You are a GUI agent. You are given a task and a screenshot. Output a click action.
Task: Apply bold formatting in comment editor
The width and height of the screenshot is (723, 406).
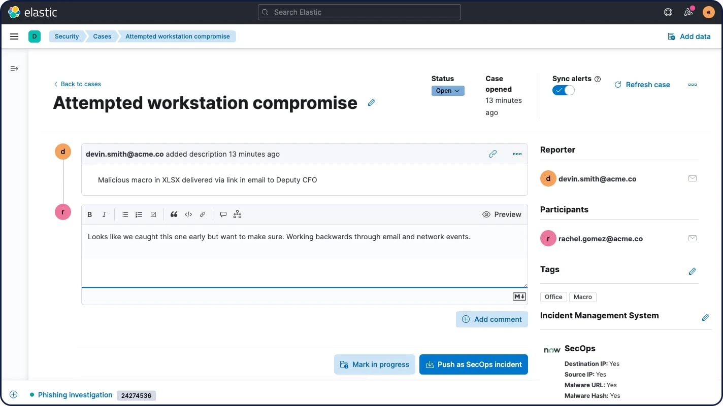coord(90,214)
